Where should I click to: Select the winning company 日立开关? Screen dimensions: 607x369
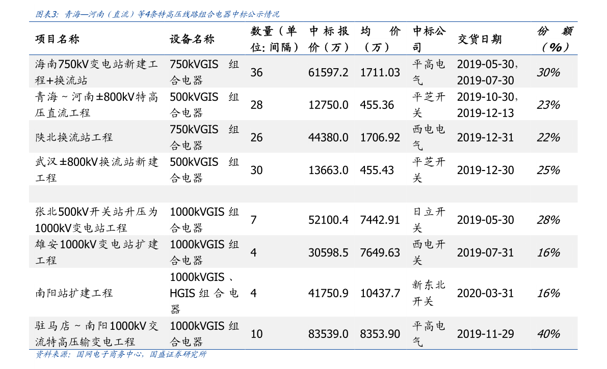[429, 220]
